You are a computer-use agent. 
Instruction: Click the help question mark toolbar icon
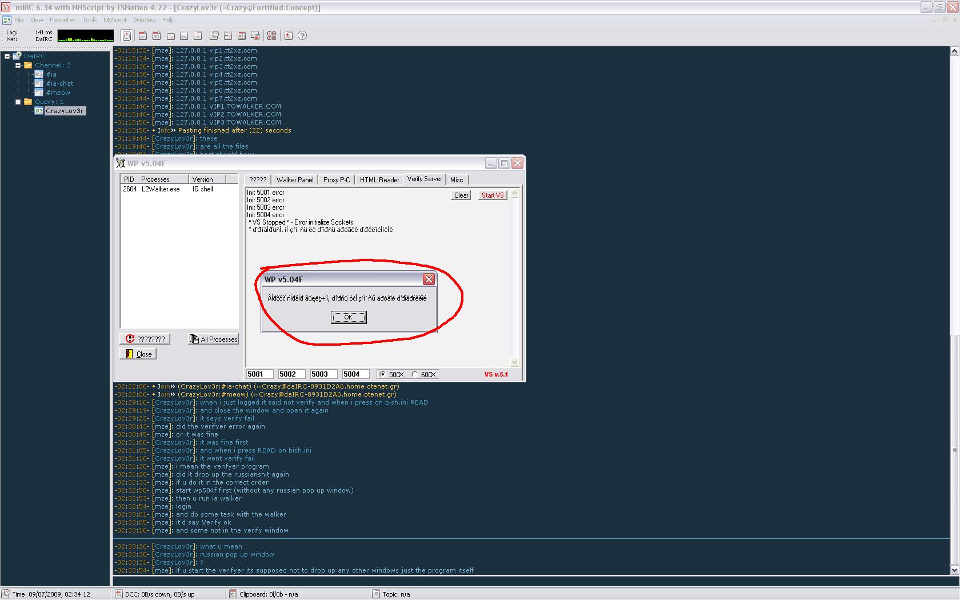click(302, 35)
